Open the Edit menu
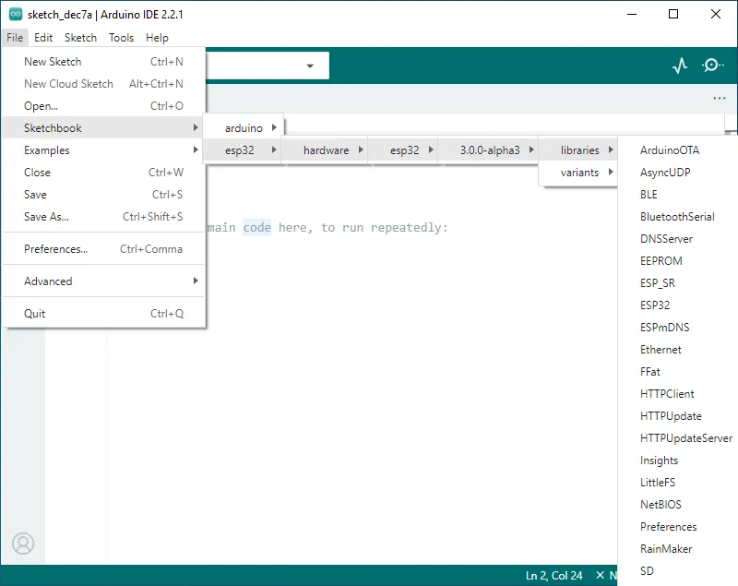This screenshot has width=738, height=586. pos(43,38)
